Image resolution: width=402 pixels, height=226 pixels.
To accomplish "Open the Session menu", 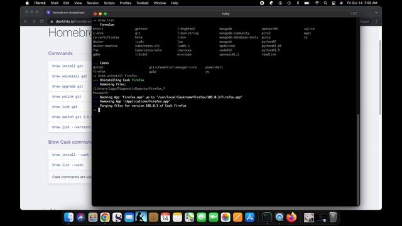I will (93, 3).
